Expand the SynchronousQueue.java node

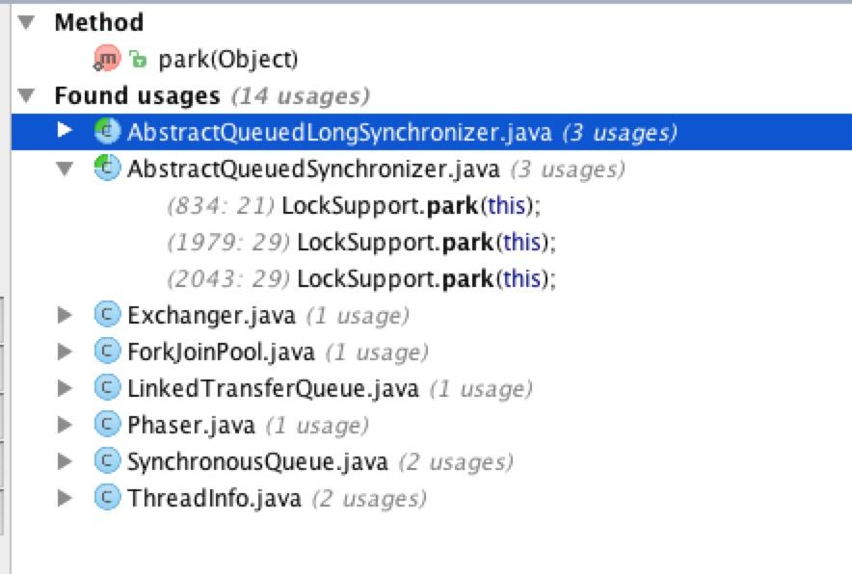(65, 461)
